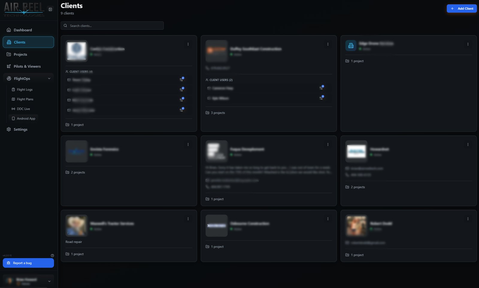Click the airplane icon beside Pilots & Viewers
The height and width of the screenshot is (288, 479).
pyautogui.click(x=9, y=66)
